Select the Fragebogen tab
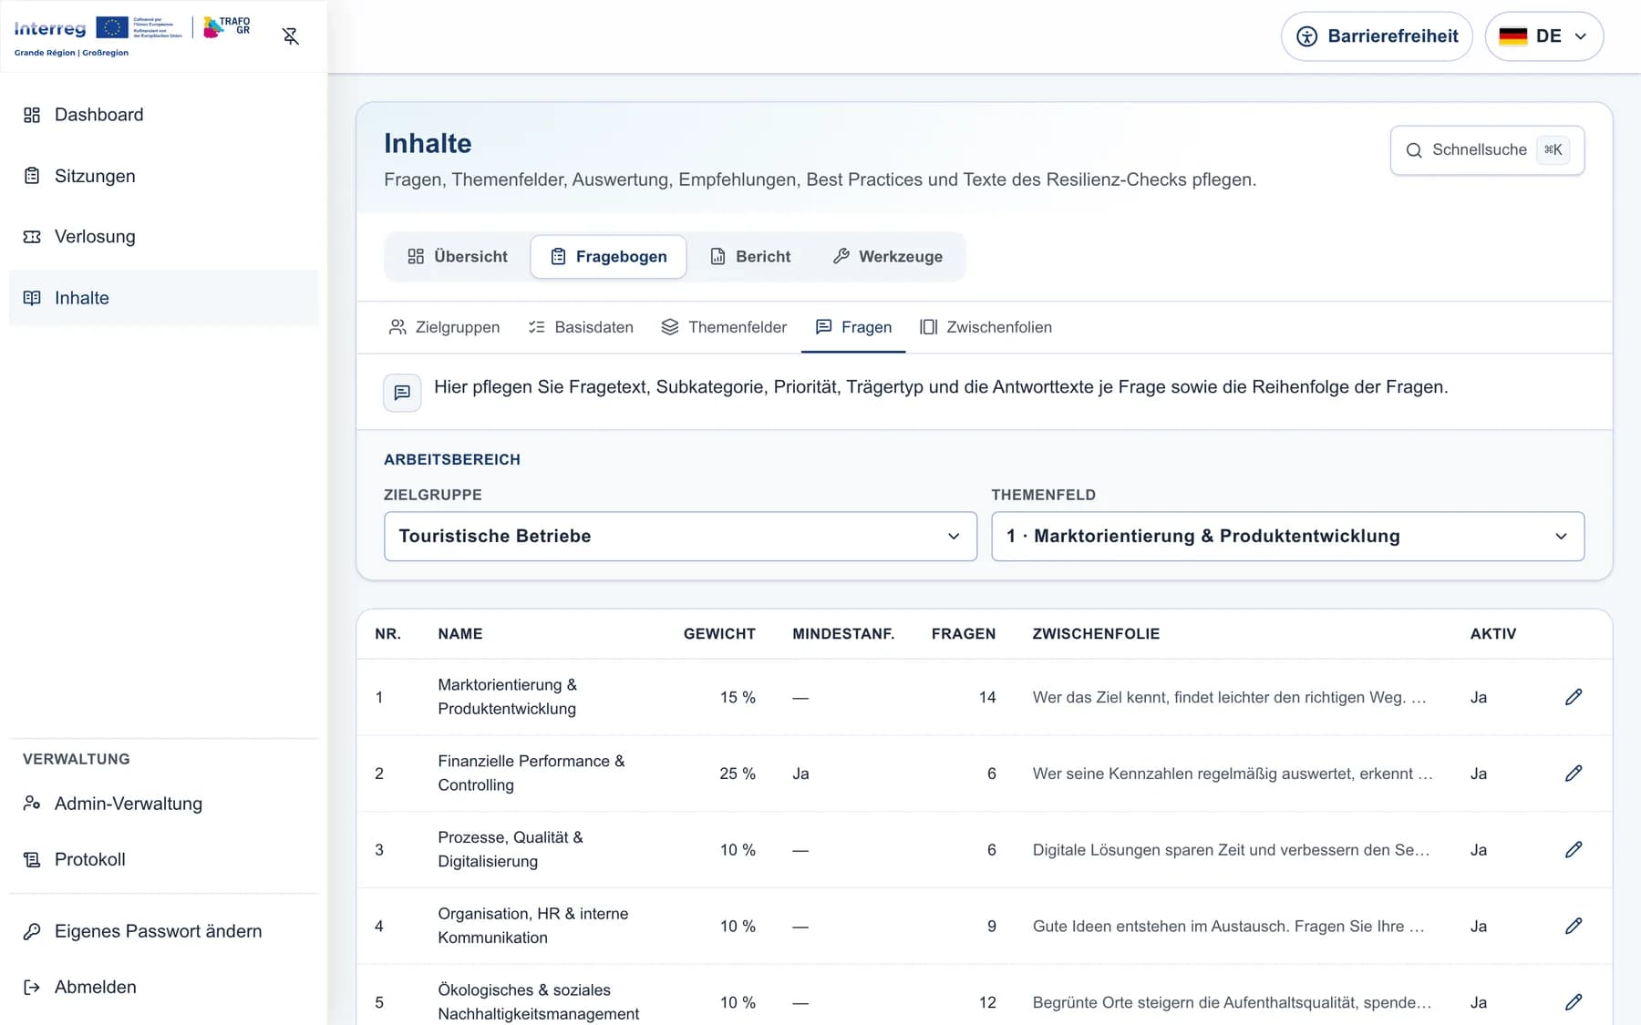This screenshot has height=1025, width=1641. (x=609, y=257)
